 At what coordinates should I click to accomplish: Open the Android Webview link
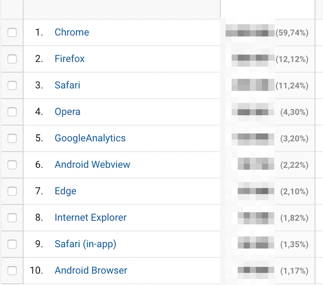point(92,165)
